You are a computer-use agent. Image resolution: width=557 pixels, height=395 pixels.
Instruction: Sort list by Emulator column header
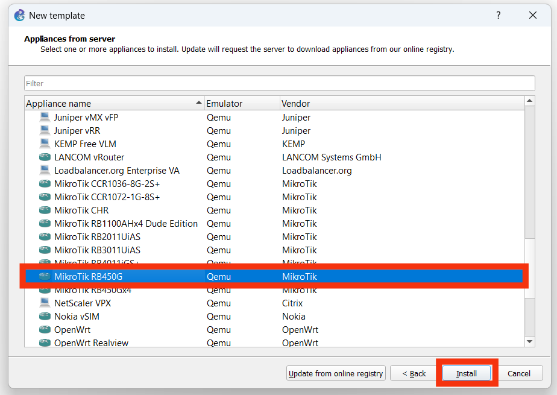[x=241, y=104]
